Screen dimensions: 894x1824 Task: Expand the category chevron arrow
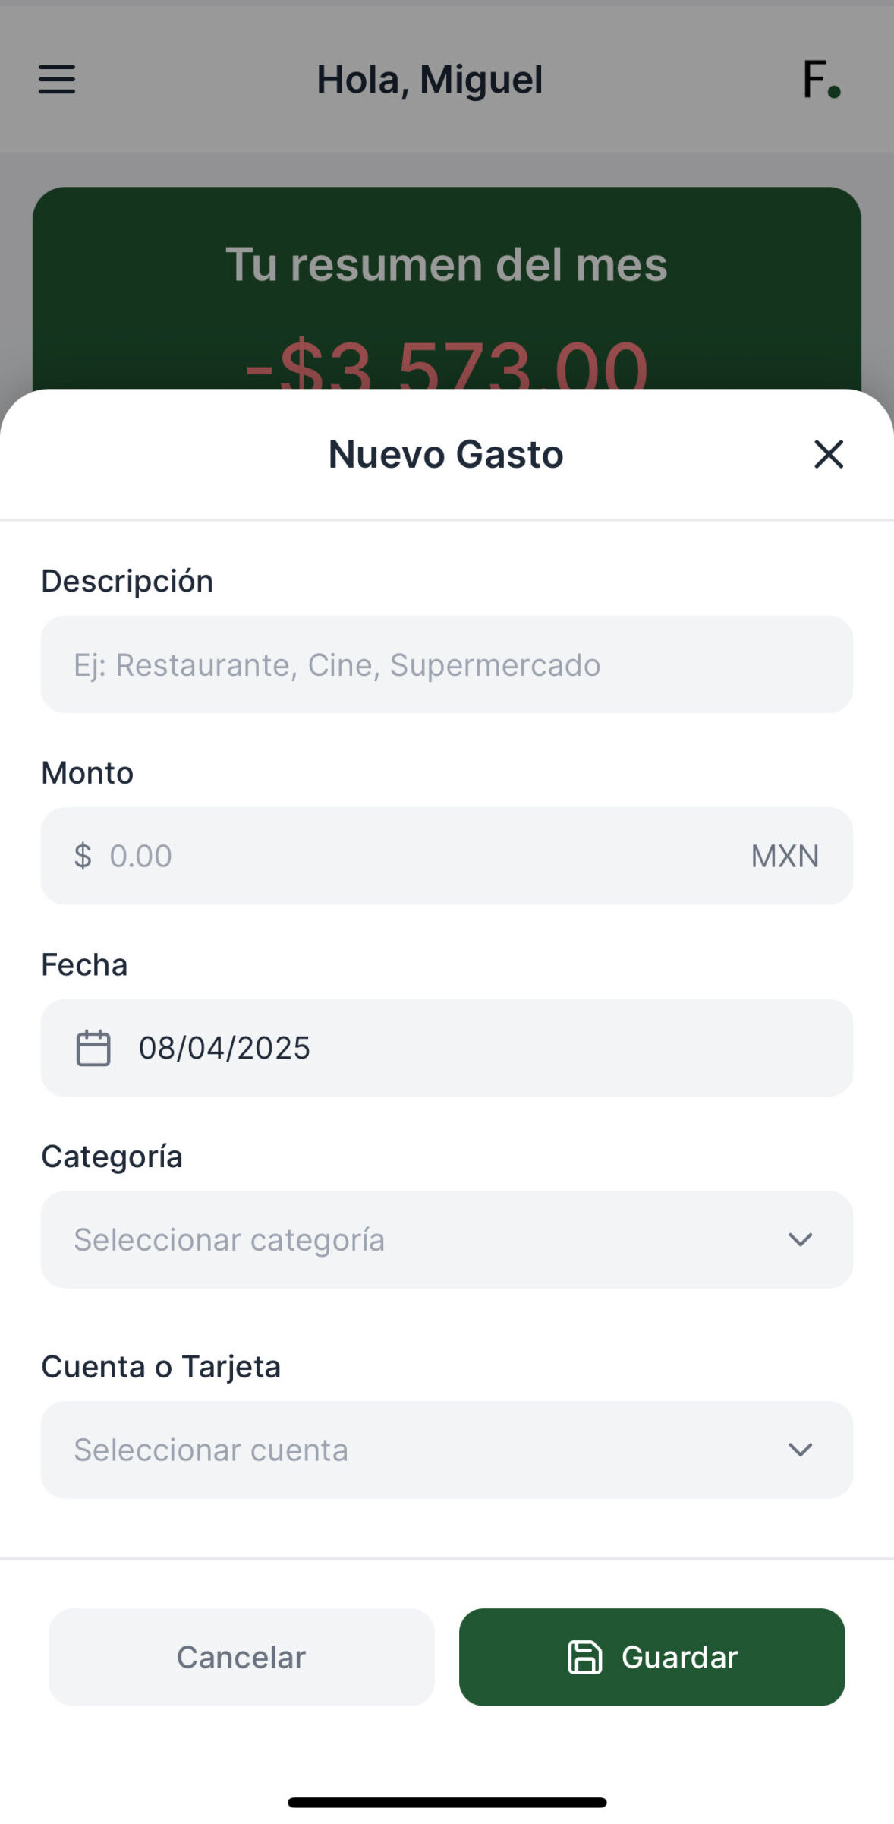pyautogui.click(x=800, y=1239)
